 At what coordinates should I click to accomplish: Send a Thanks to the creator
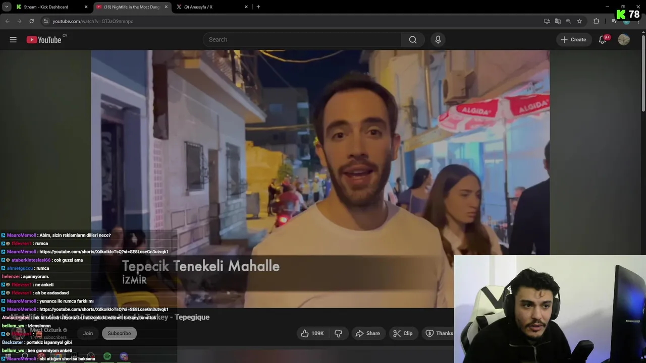click(439, 333)
